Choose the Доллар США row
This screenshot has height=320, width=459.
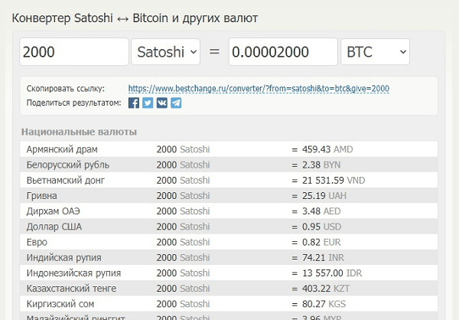point(229,227)
